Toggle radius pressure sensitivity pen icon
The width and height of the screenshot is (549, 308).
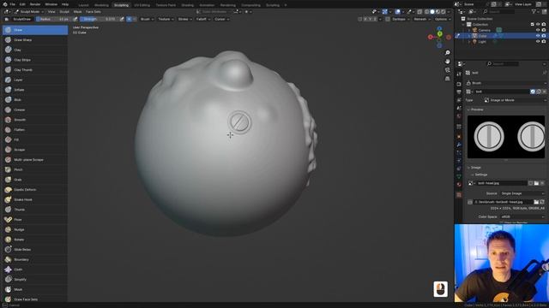(x=75, y=19)
